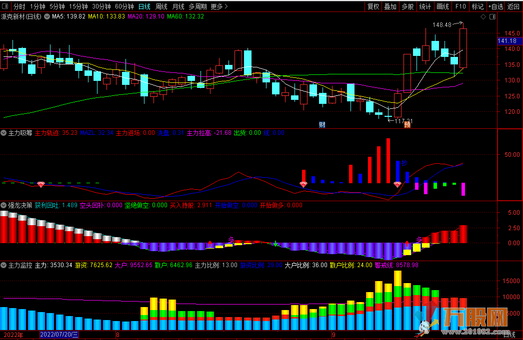Add stock with the +自选 button
Viewport: 523px width, 340px height.
click(x=495, y=6)
